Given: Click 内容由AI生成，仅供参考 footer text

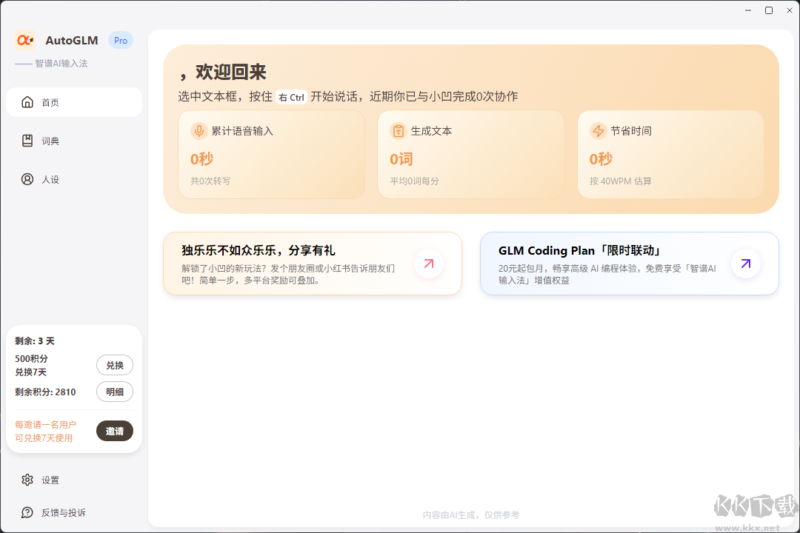Looking at the screenshot, I should tap(471, 515).
